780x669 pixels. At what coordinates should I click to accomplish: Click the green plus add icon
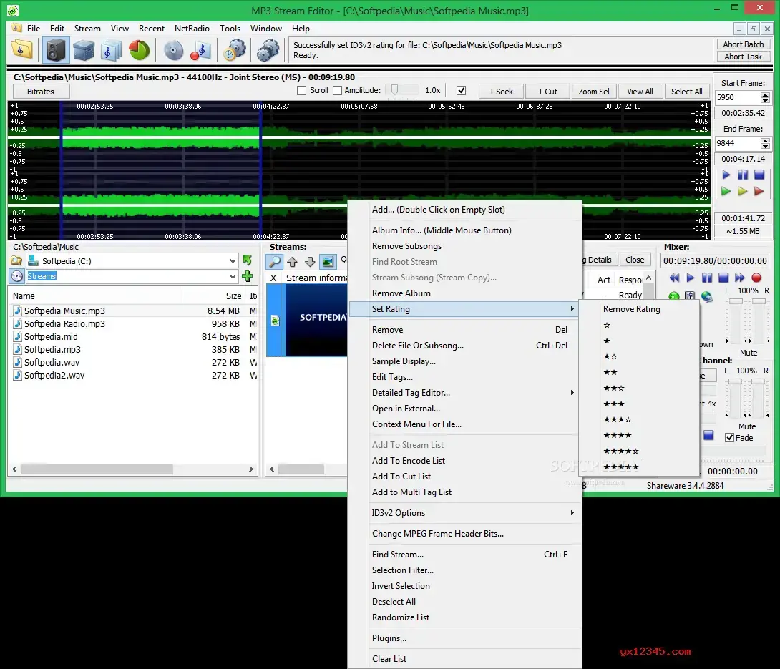[x=248, y=276]
